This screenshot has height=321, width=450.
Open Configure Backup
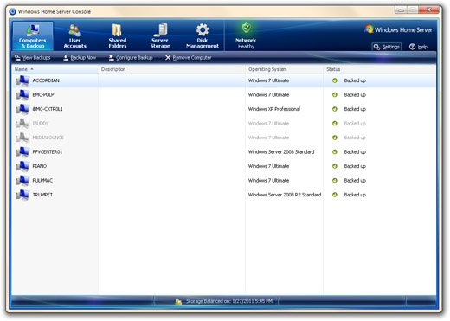coord(131,58)
